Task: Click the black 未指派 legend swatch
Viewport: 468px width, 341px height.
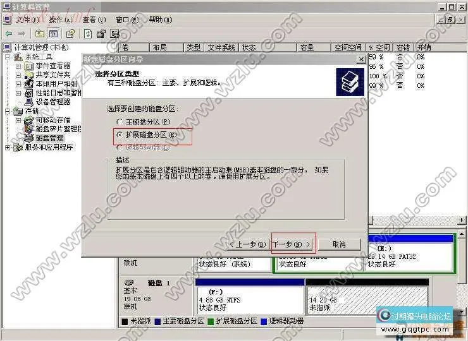Action: click(x=125, y=321)
